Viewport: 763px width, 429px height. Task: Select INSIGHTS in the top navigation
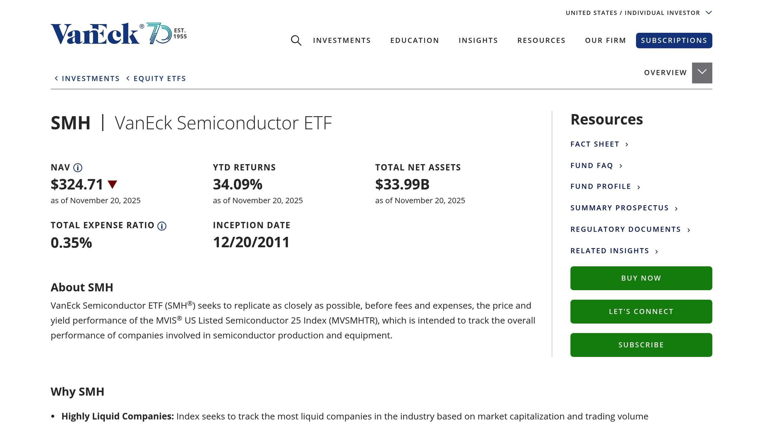(478, 40)
